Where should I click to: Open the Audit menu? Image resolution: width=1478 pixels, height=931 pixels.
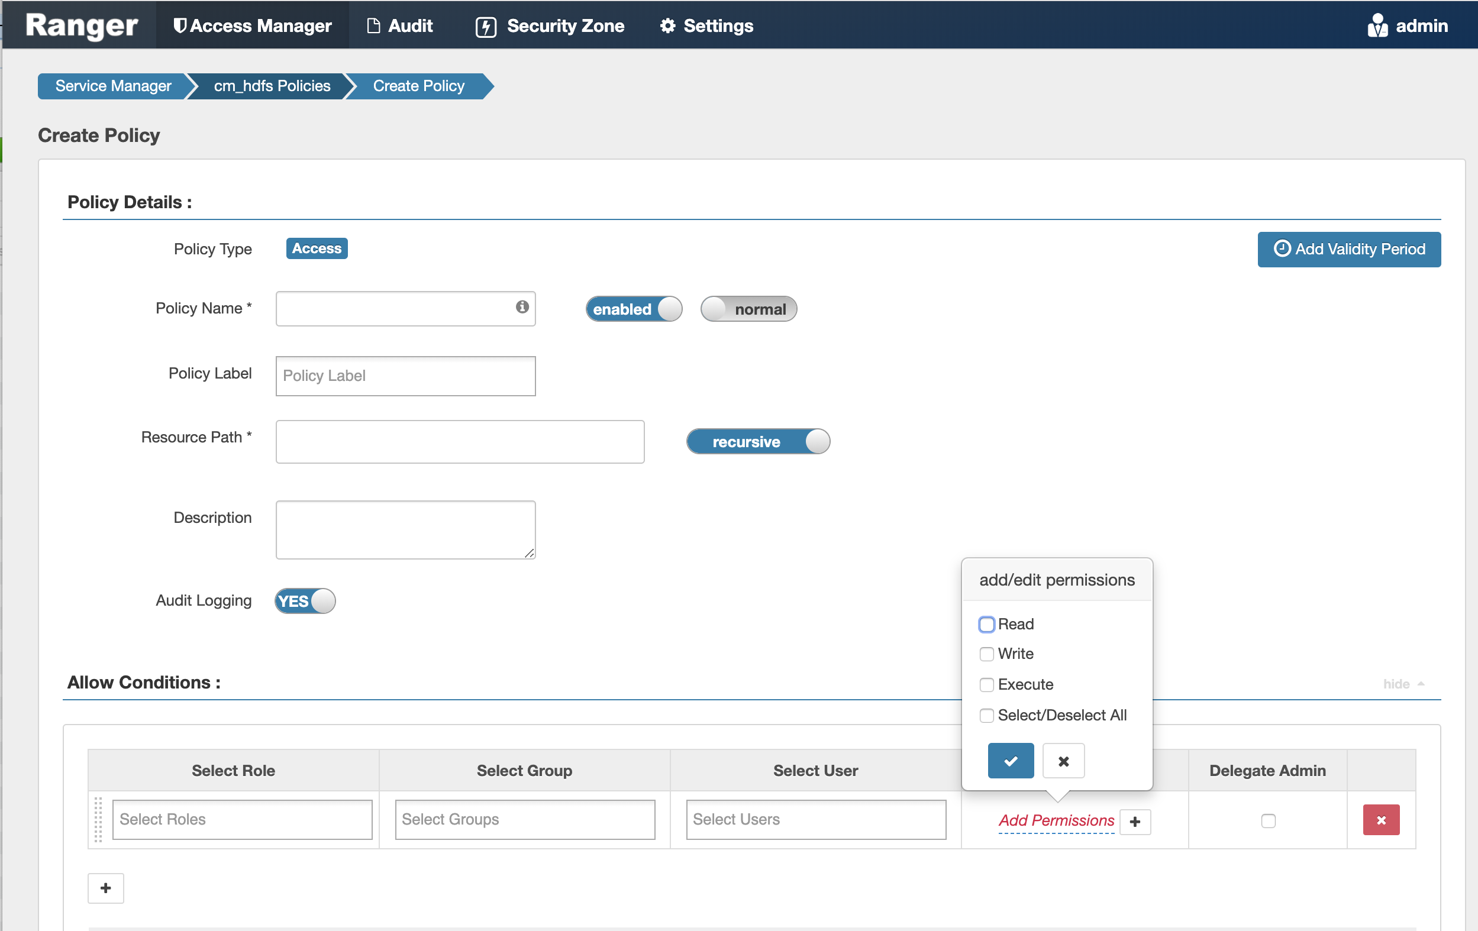[x=399, y=25]
